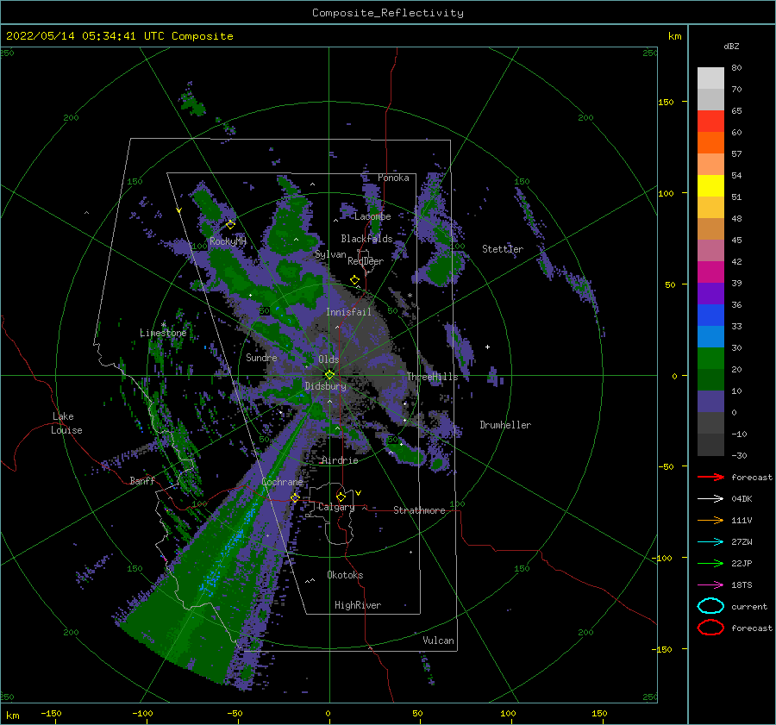Click the cyan 27ZW arrow icon
Viewport: 776px width, 725px height.
710,542
